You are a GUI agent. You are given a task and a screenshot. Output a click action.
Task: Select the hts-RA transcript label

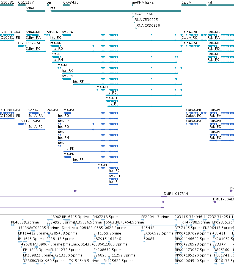(x=67, y=32)
